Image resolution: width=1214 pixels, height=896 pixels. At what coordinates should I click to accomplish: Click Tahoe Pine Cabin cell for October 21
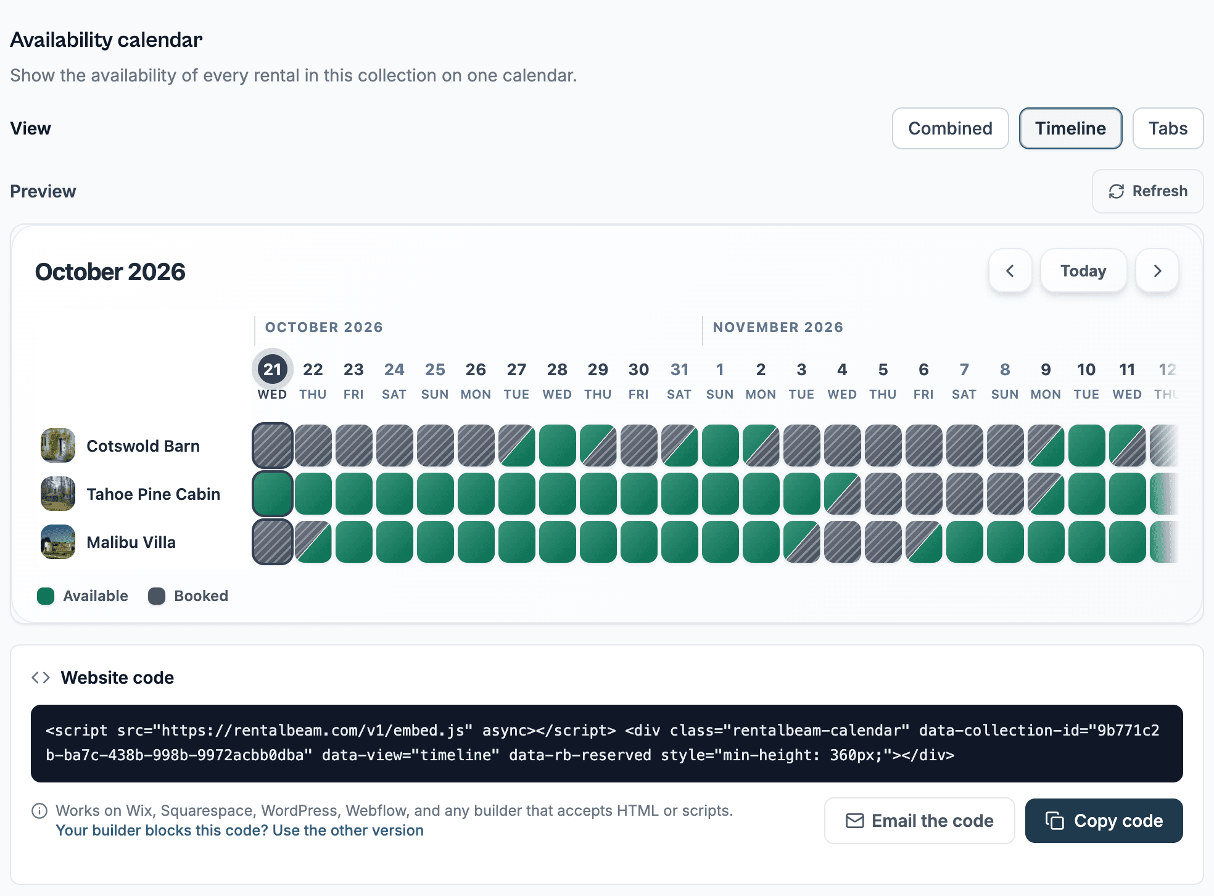pos(272,494)
